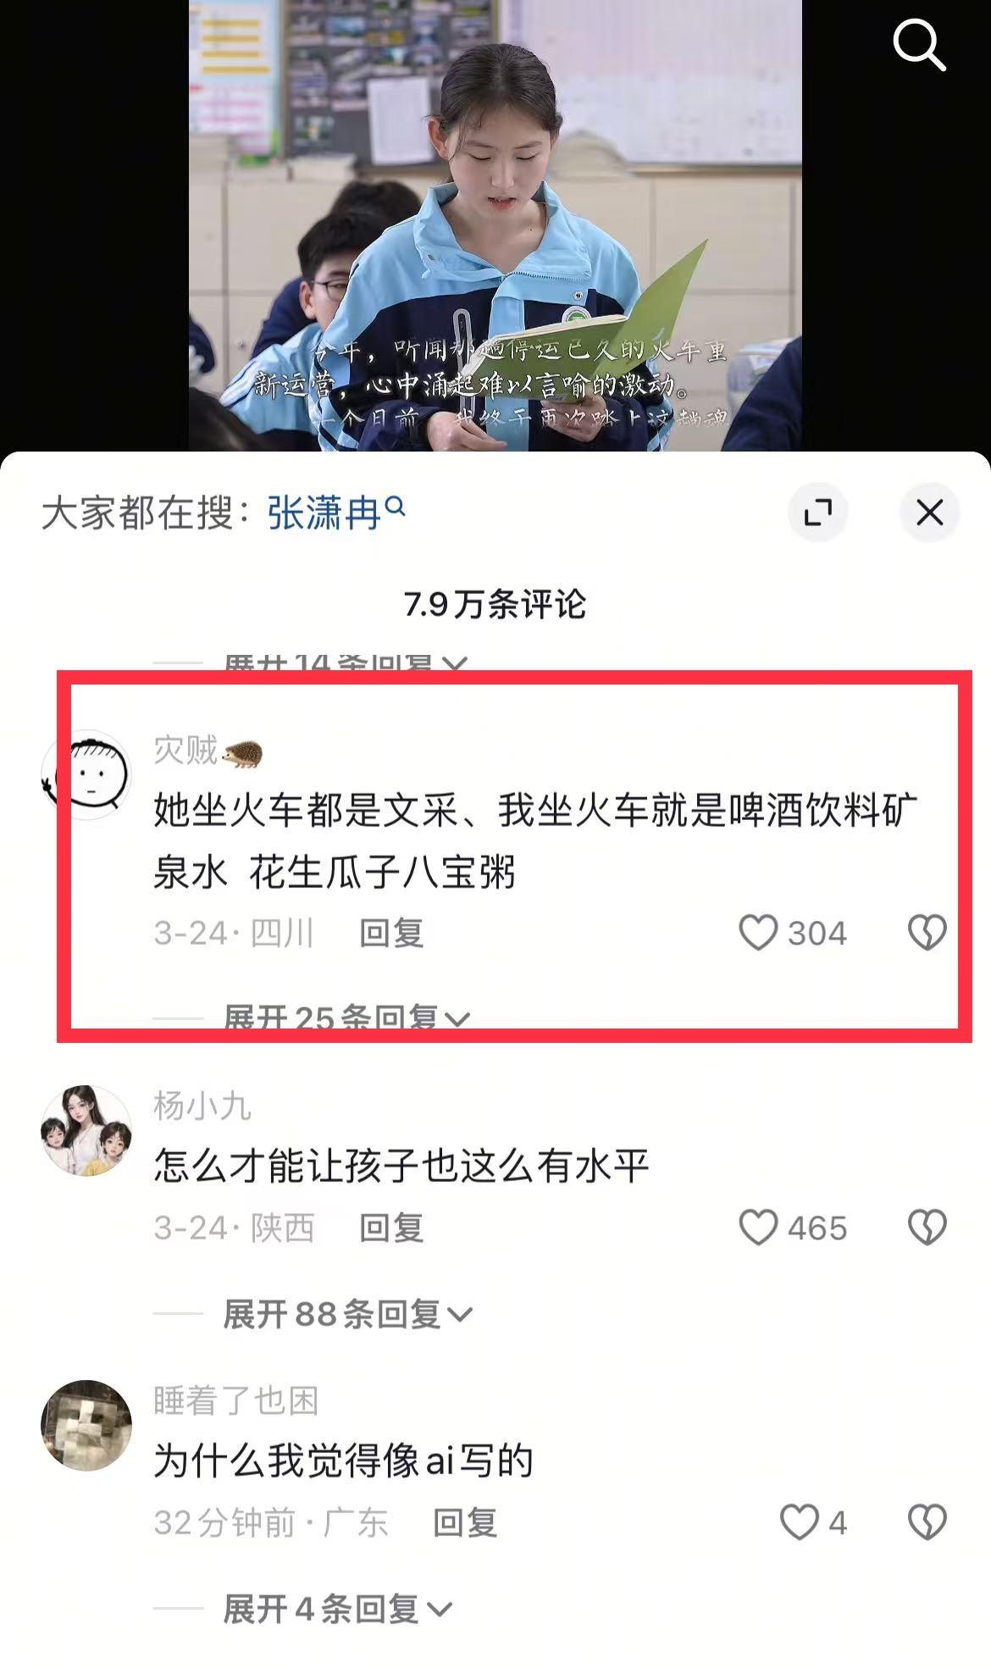Open 睡着了也困's profile avatar
Viewport: 991px width, 1669px height.
86,1425
